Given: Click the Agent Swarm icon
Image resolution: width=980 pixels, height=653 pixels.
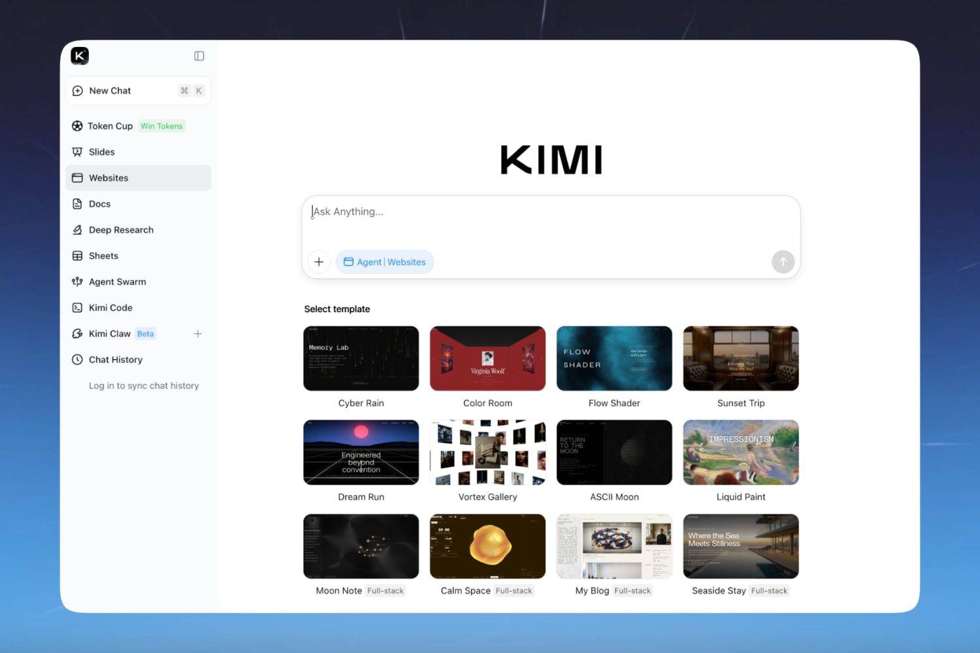Looking at the screenshot, I should pos(77,281).
